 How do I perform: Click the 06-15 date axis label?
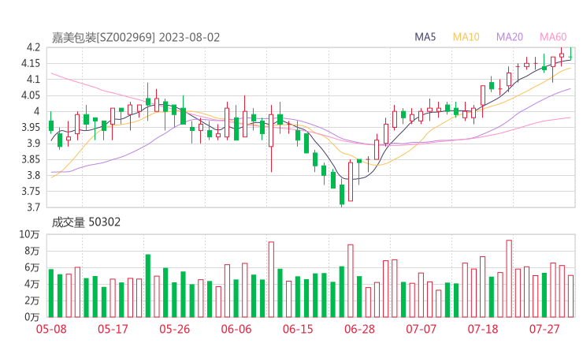point(298,329)
